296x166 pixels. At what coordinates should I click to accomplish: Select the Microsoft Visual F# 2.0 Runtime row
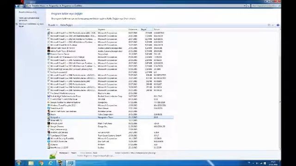coord(110,45)
